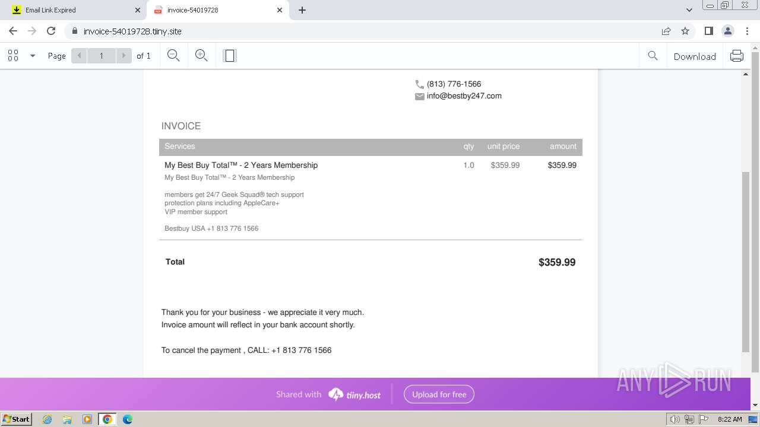Screen dimensions: 760x427
Task: Open the thumbnails grid view icon
Action: (13, 56)
